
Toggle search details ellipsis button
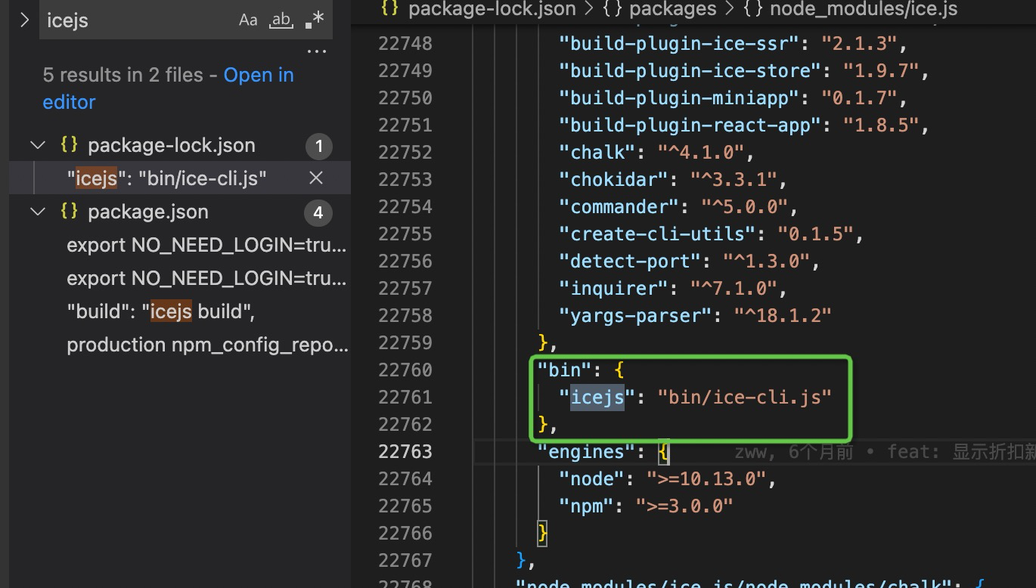316,51
